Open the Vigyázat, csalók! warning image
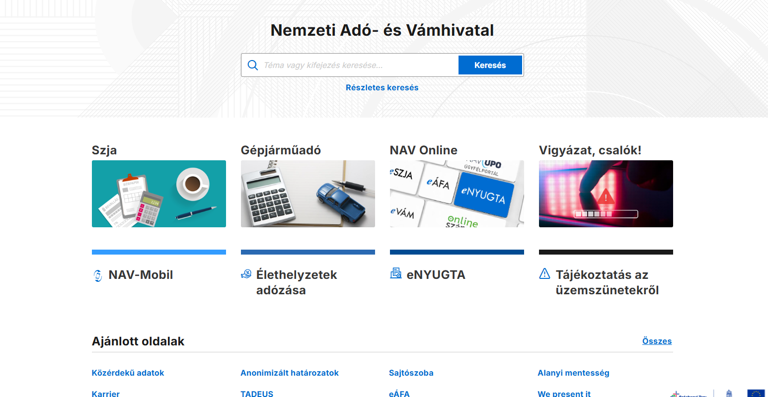768x397 pixels. point(606,194)
